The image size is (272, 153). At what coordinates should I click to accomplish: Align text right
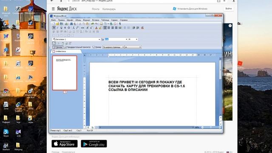112,28
